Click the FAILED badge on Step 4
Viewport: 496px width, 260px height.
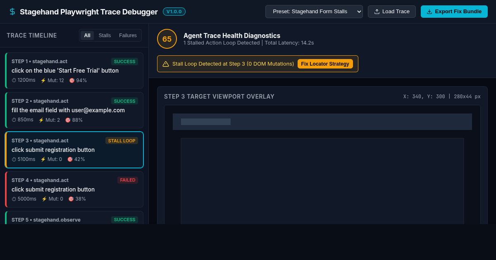pyautogui.click(x=128, y=180)
